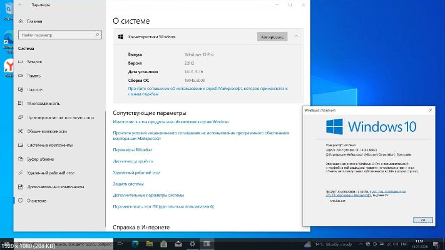Screen dimensions: 445x250
Task: Open Microsoft Edge from the taskbar
Action: click(135, 243)
